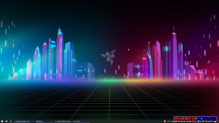This screenshot has width=219, height=123.
Task: Open the Windows Start menu
Action: coord(2,121)
